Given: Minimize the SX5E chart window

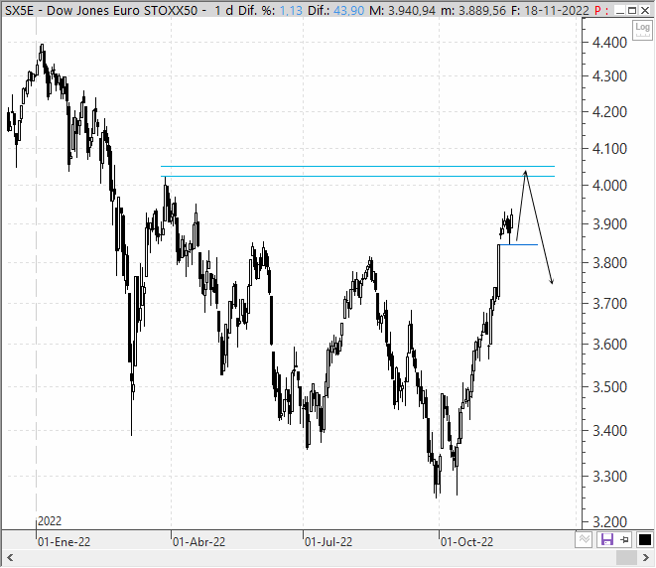Looking at the screenshot, I should [620, 10].
